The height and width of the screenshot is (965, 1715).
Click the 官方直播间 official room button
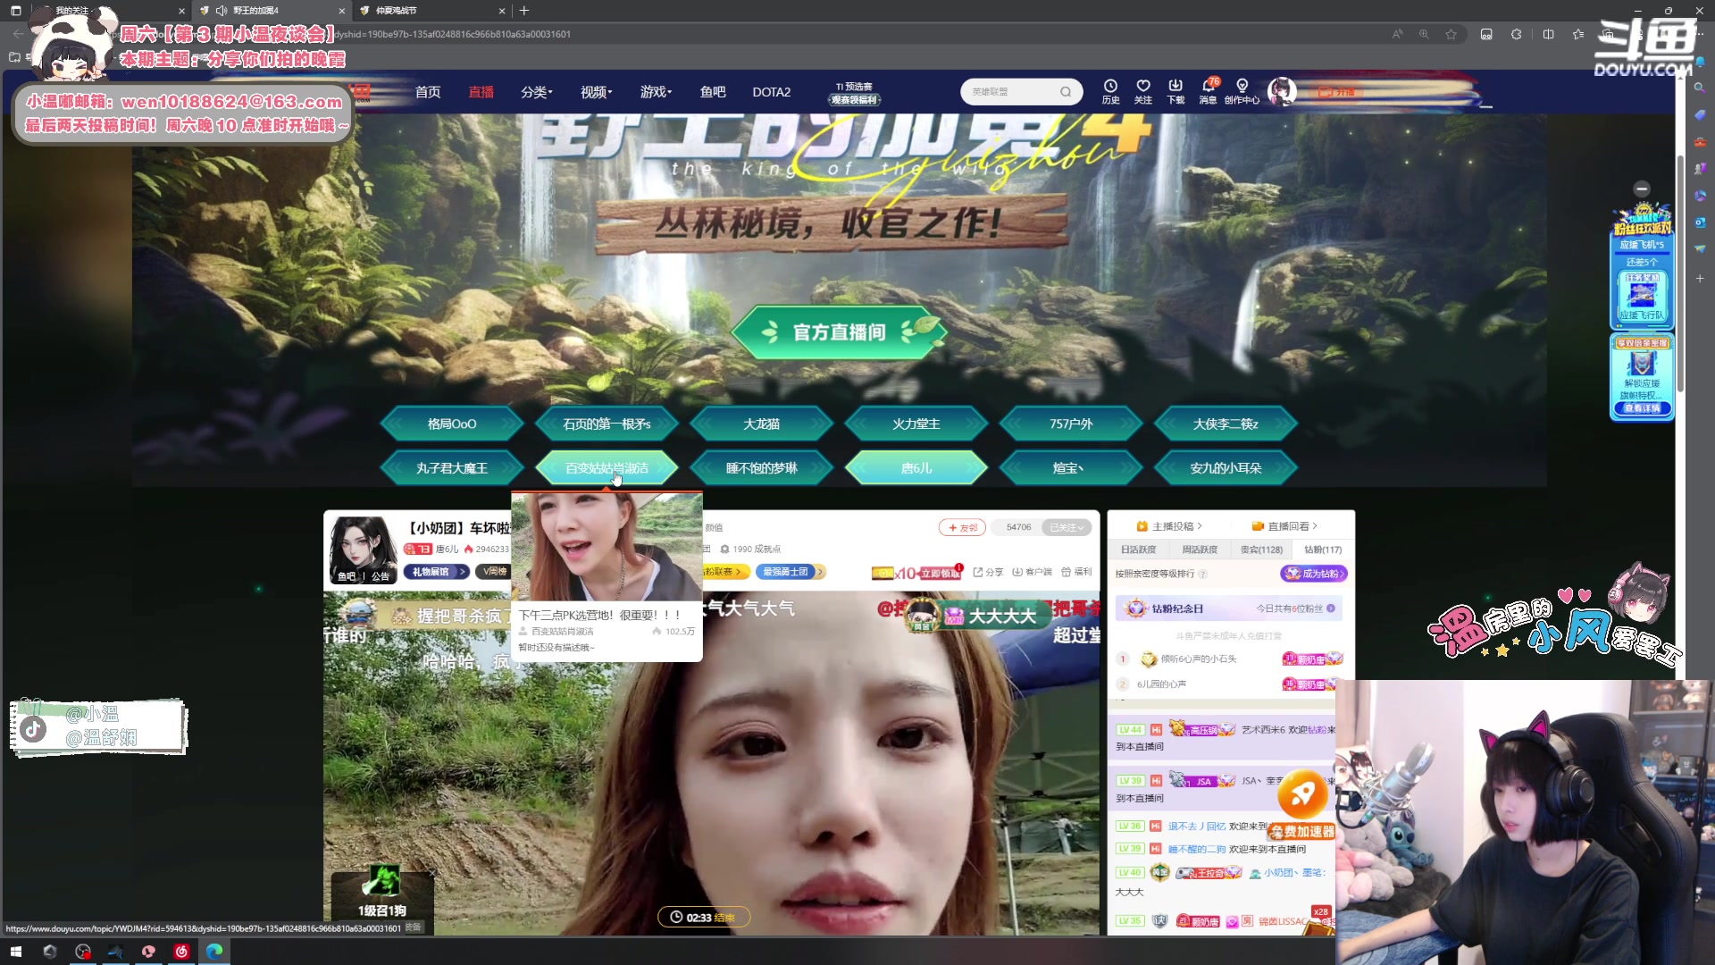click(839, 332)
